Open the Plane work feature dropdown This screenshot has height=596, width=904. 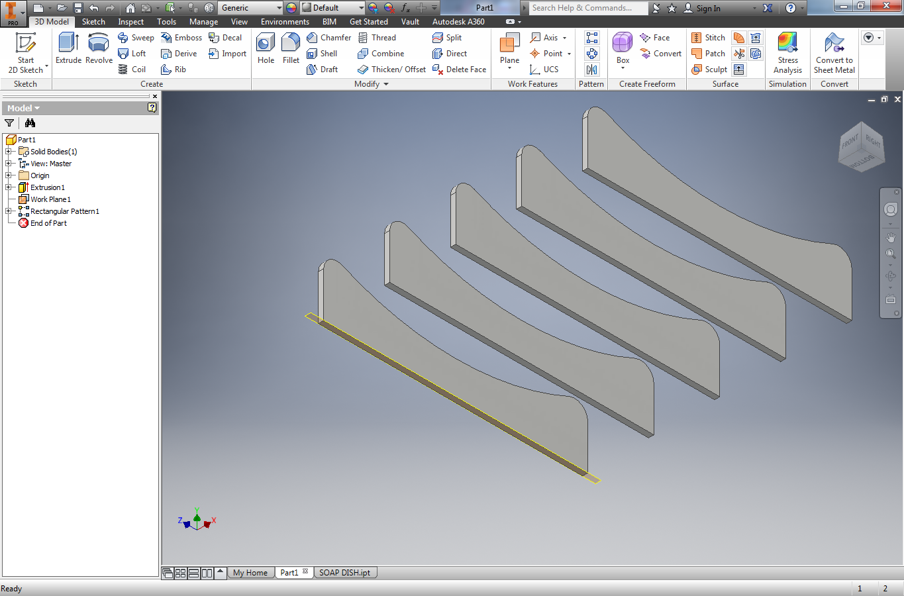point(509,68)
